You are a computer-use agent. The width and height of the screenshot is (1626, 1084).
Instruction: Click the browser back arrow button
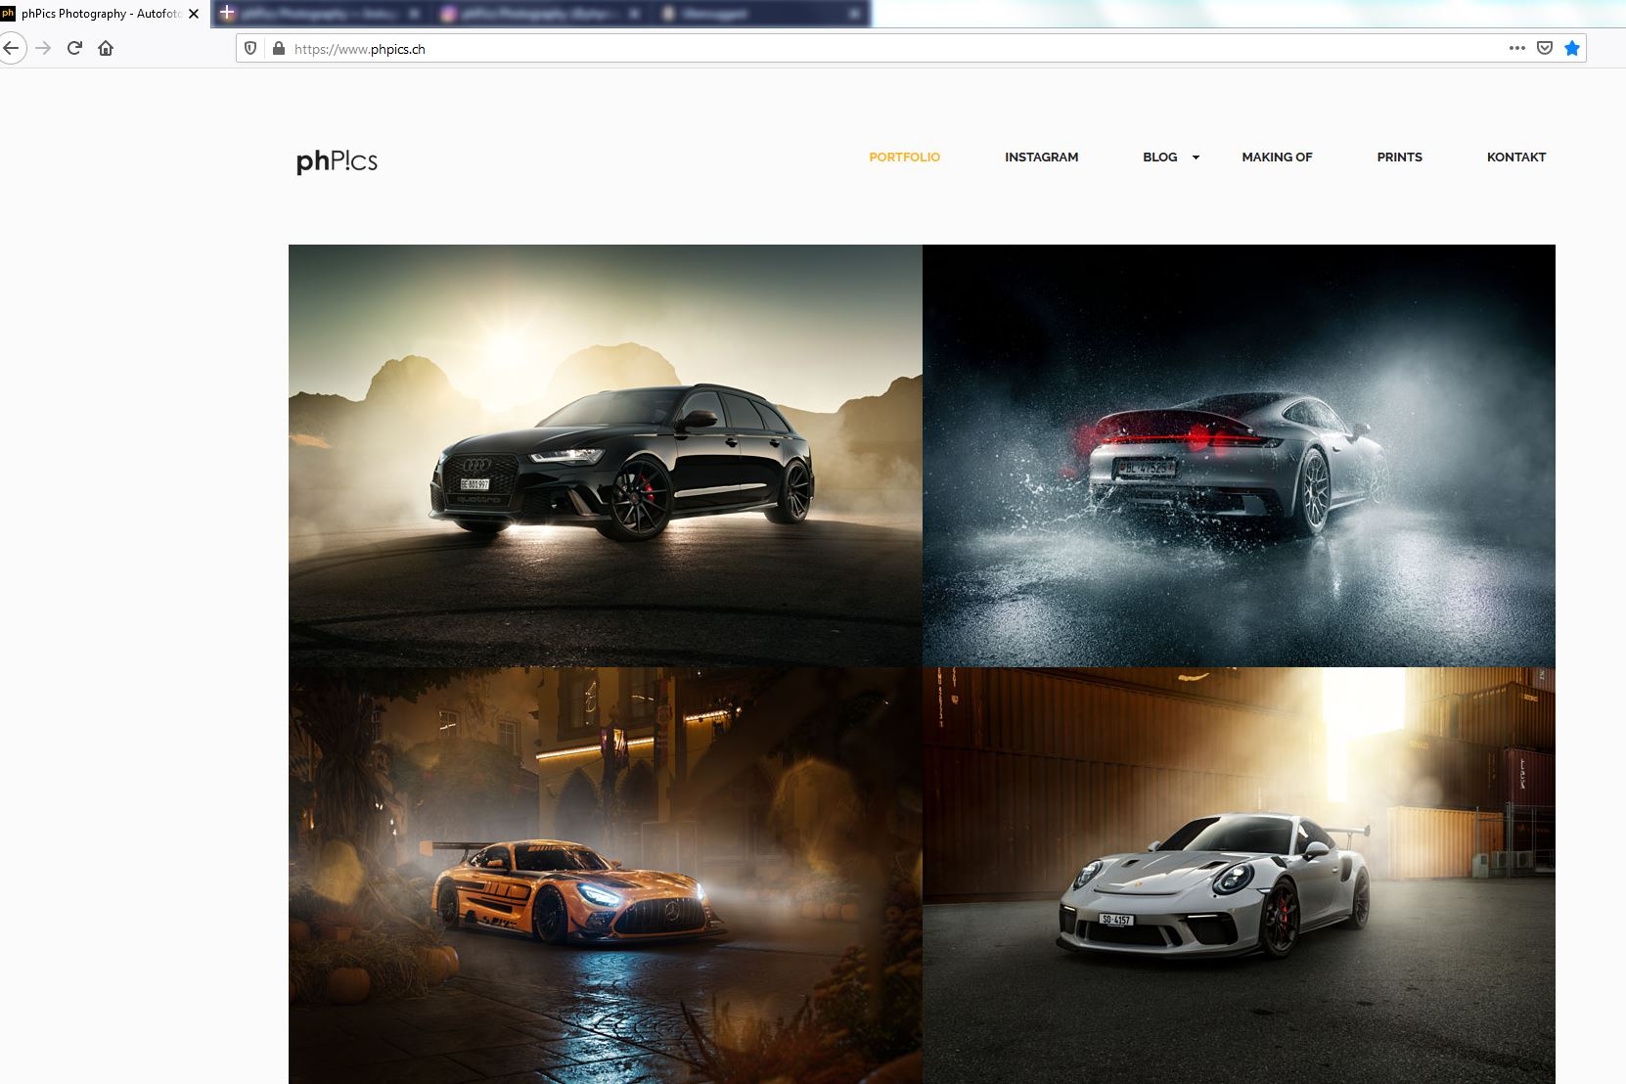(x=12, y=48)
